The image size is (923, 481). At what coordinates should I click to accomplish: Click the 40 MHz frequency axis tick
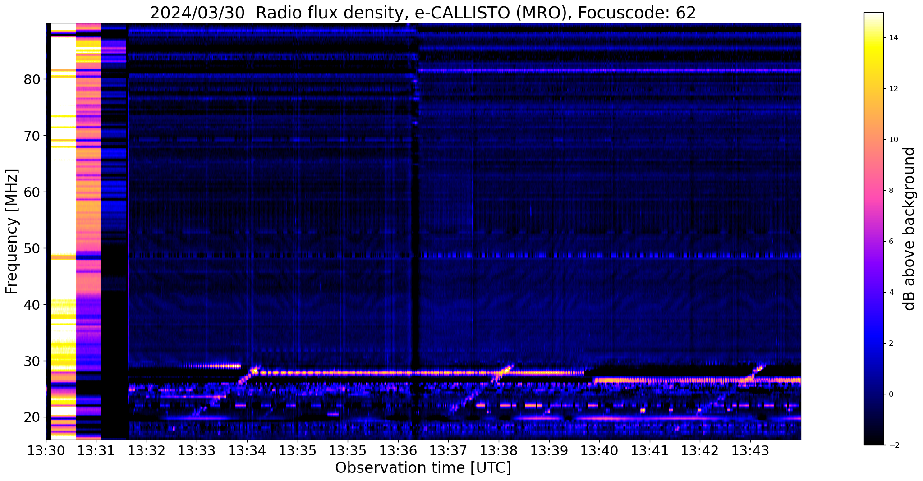coord(32,305)
